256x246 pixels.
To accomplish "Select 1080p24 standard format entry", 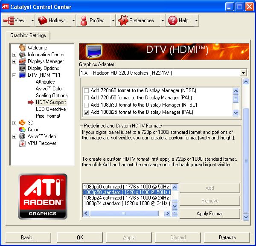I will [127, 203].
